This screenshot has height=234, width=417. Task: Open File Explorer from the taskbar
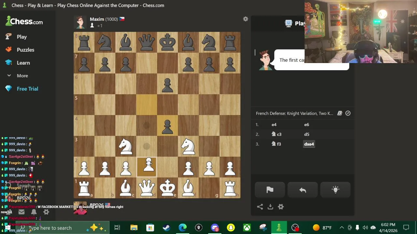click(x=134, y=228)
